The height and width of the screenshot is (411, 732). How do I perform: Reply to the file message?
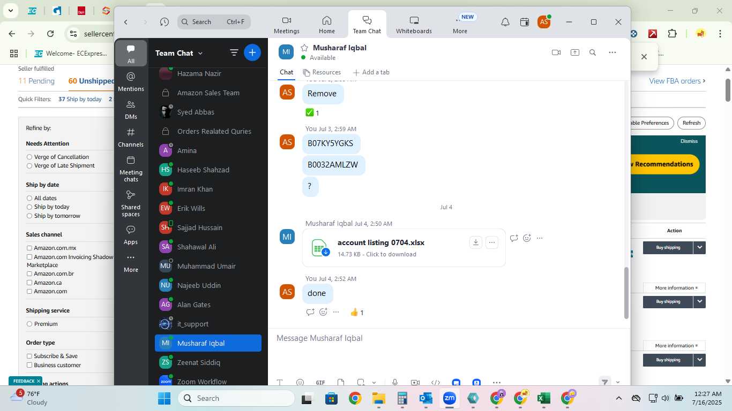pos(514,238)
